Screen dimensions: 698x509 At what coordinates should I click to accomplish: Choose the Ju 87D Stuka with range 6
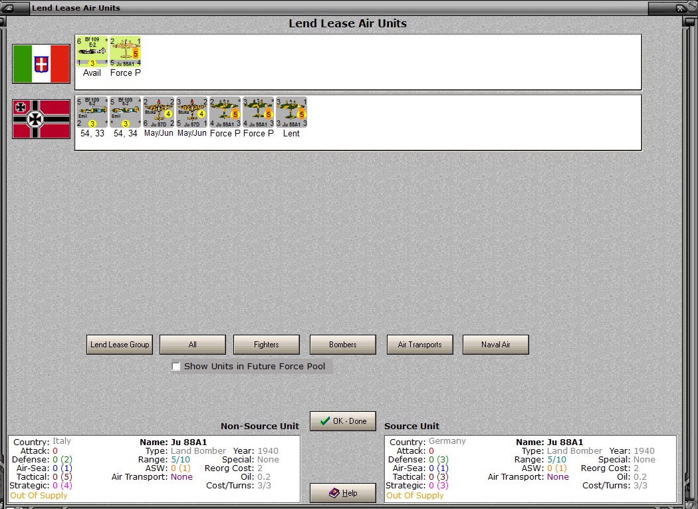coord(158,112)
